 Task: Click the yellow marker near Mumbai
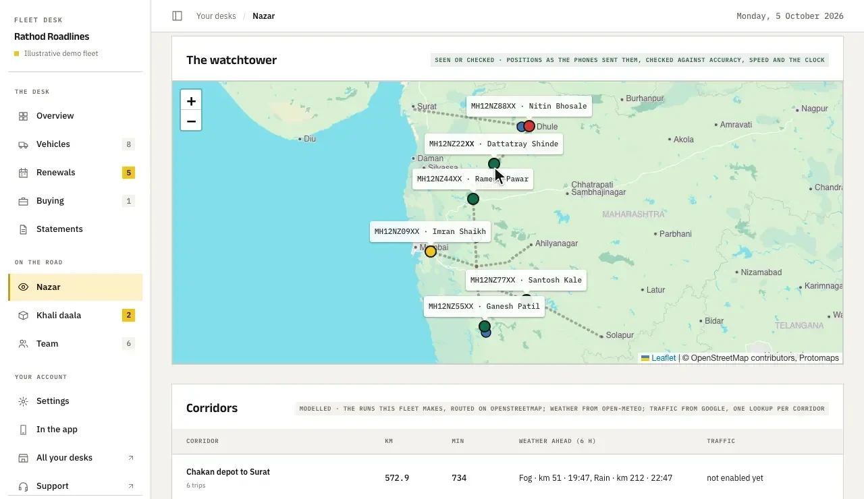click(x=431, y=252)
